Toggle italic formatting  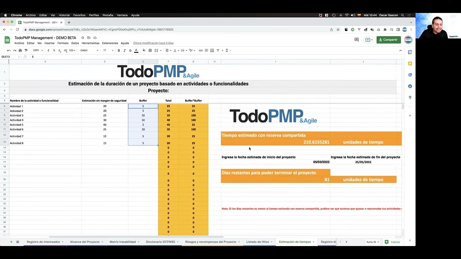[x=125, y=50]
